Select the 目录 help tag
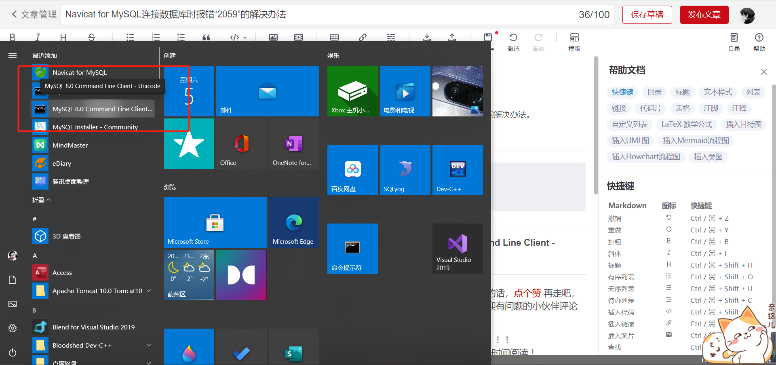The height and width of the screenshot is (365, 776). pos(654,92)
